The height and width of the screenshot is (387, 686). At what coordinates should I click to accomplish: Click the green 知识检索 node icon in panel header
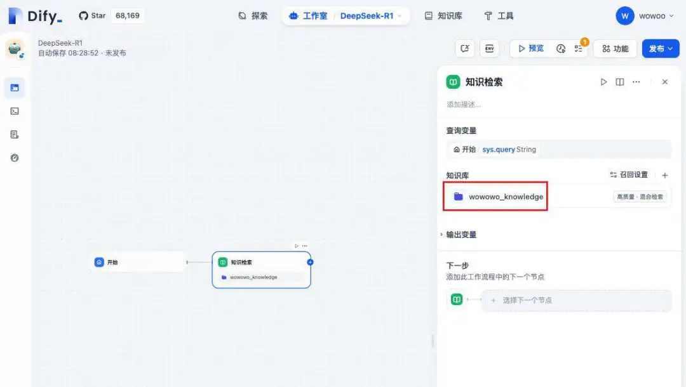click(453, 82)
